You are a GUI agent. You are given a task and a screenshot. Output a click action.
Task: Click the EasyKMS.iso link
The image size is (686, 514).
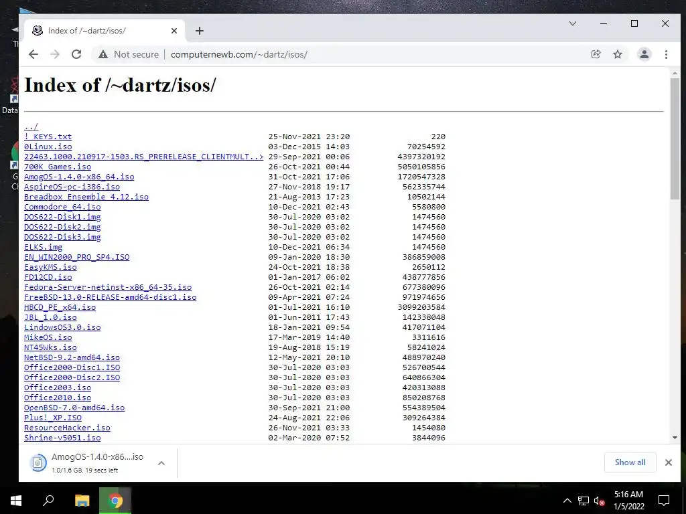[50, 268]
